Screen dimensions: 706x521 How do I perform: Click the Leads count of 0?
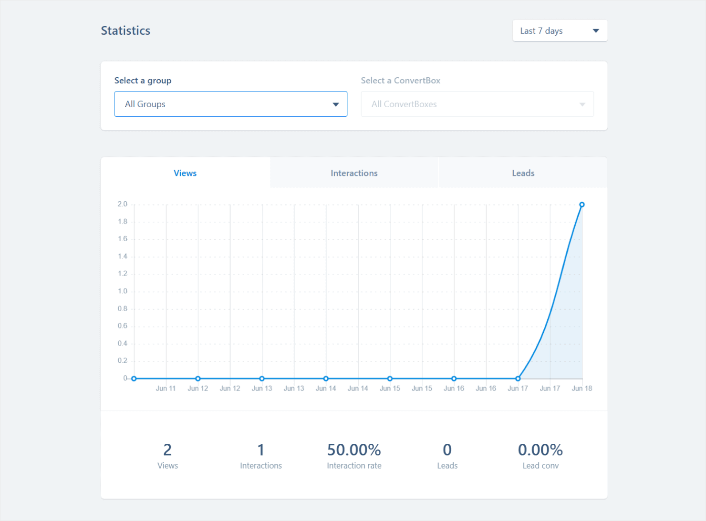point(447,449)
